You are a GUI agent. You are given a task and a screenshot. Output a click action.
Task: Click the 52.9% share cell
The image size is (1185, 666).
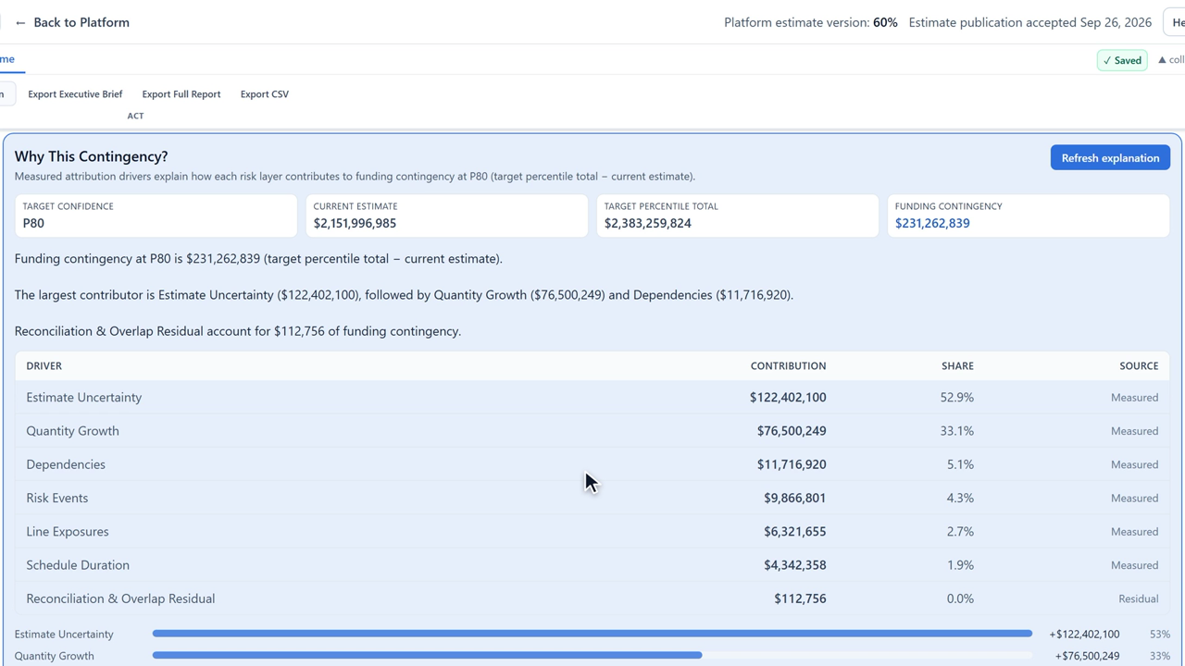click(956, 398)
